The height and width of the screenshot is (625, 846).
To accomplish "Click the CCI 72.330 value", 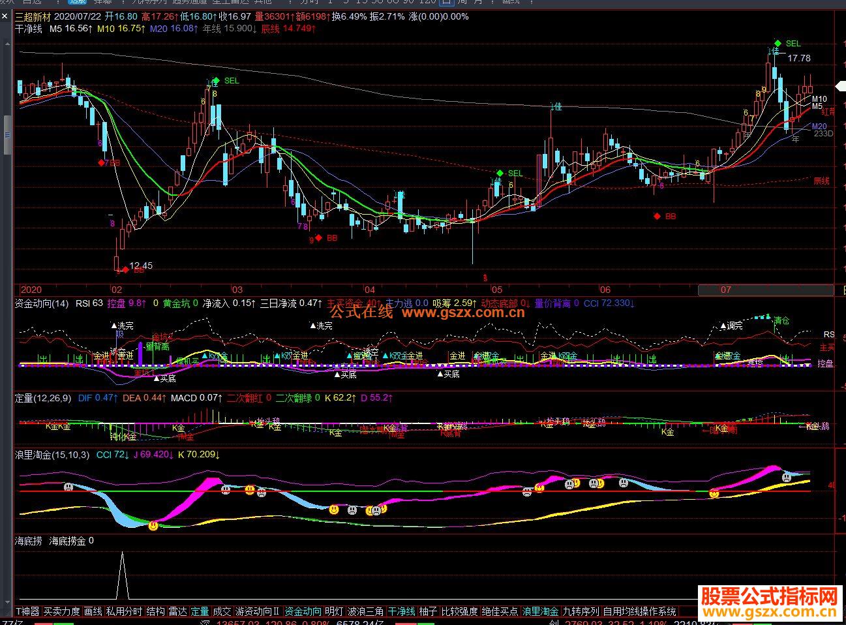I will [x=609, y=303].
